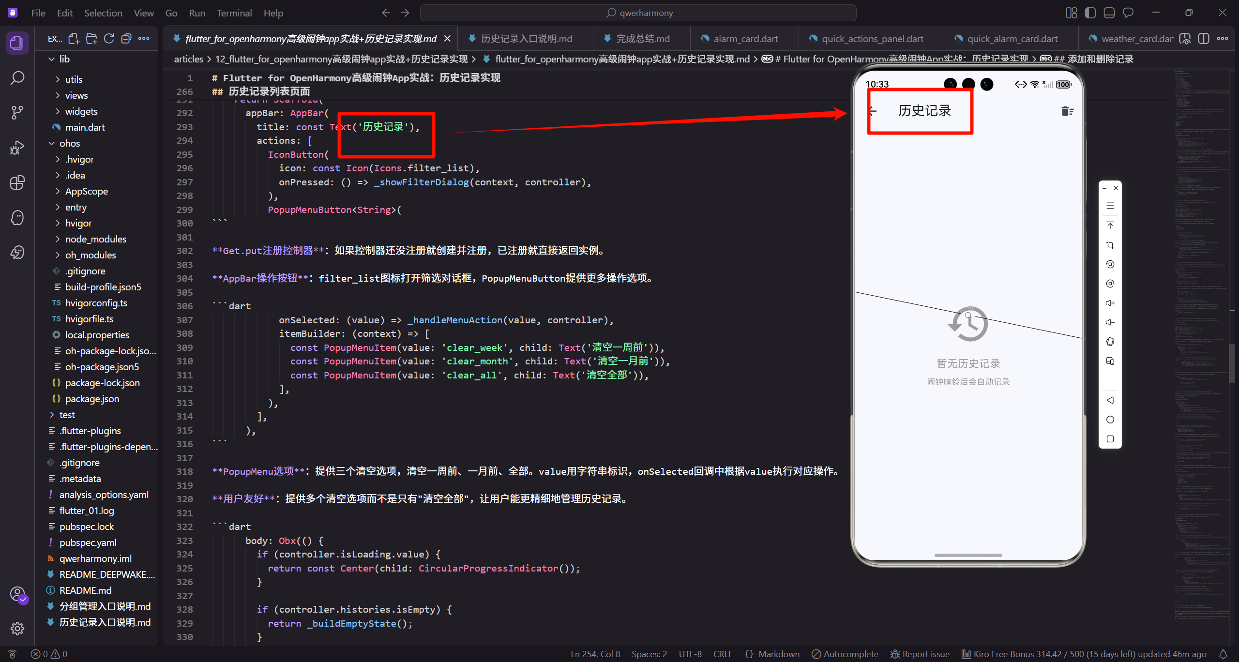The image size is (1239, 662).
Task: Expand the test folder
Action: (x=97, y=415)
